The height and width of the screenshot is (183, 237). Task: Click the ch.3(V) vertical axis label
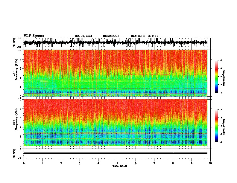pyautogui.click(x=14, y=153)
